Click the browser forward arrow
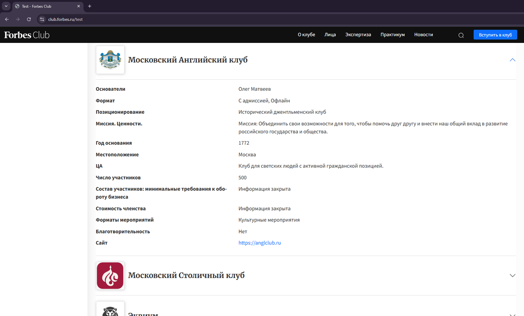This screenshot has height=316, width=524. pyautogui.click(x=18, y=19)
